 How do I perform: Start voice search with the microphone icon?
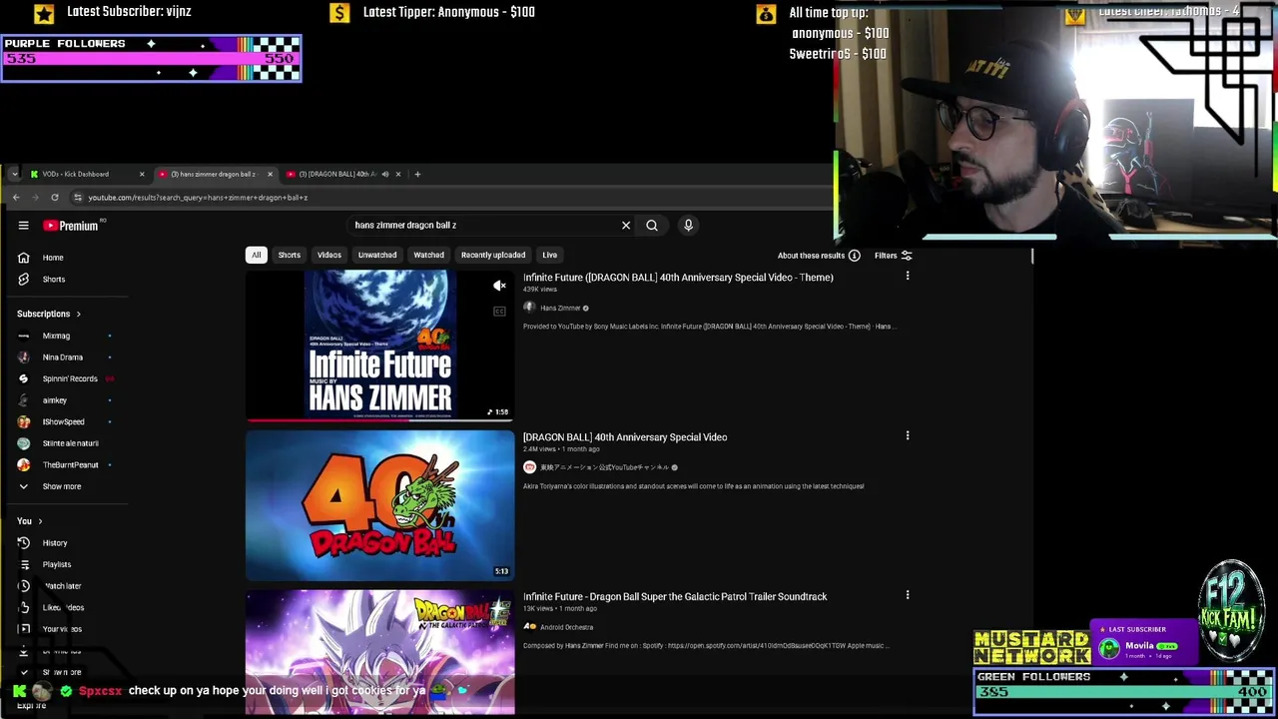pyautogui.click(x=688, y=226)
